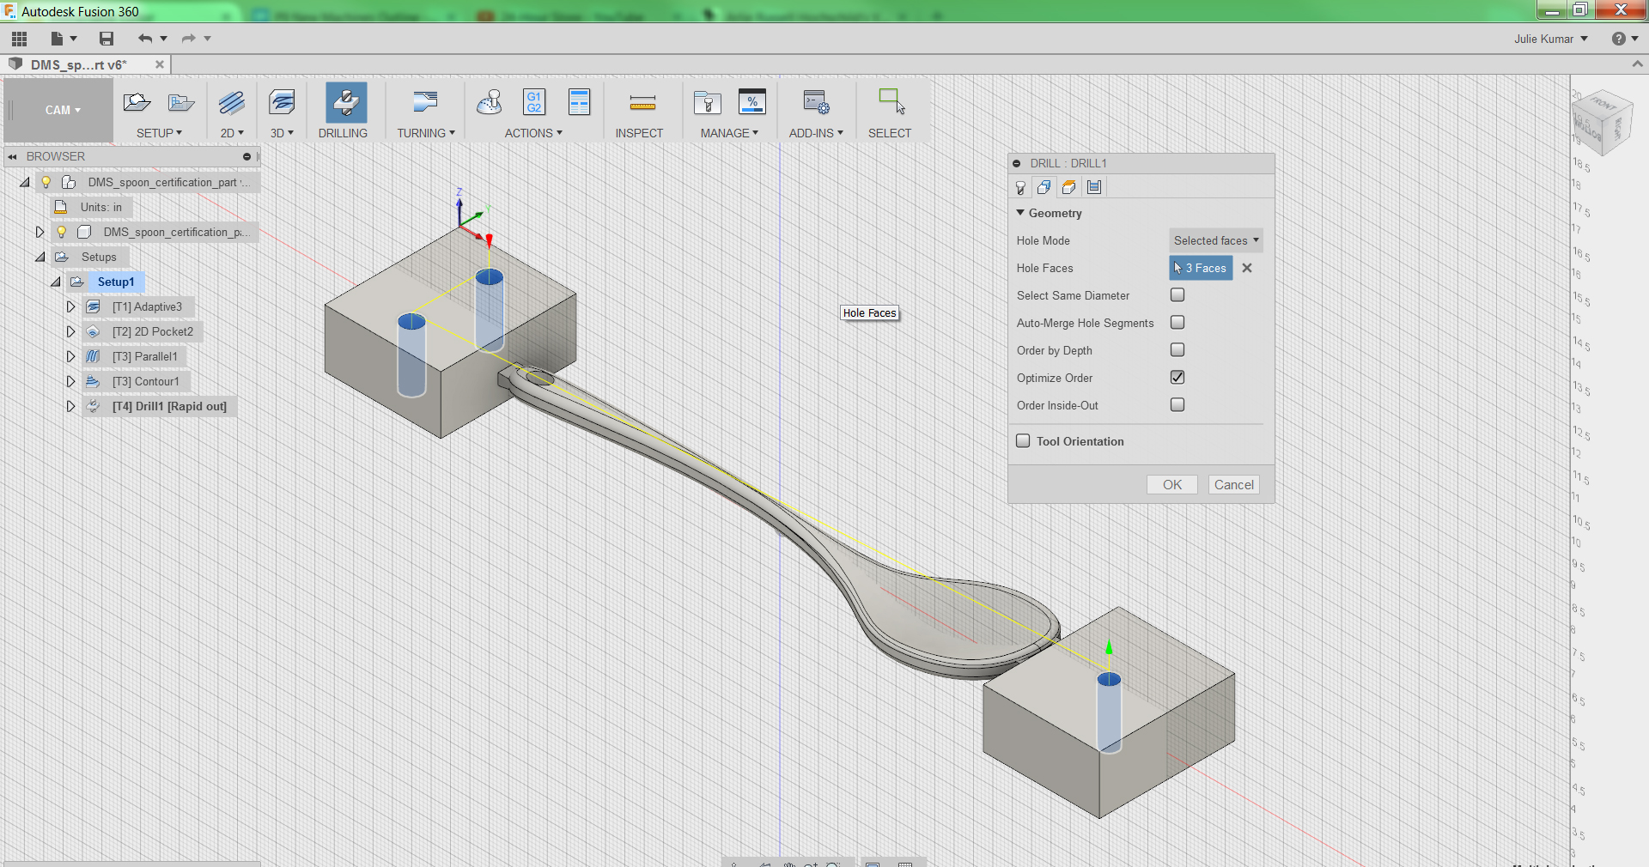Select Setup1 in the browser
The height and width of the screenshot is (867, 1649).
tap(116, 282)
